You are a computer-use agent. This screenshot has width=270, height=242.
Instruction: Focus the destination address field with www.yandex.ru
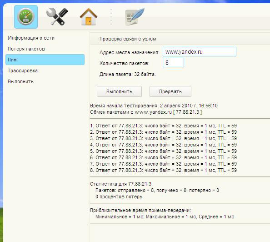200,52
